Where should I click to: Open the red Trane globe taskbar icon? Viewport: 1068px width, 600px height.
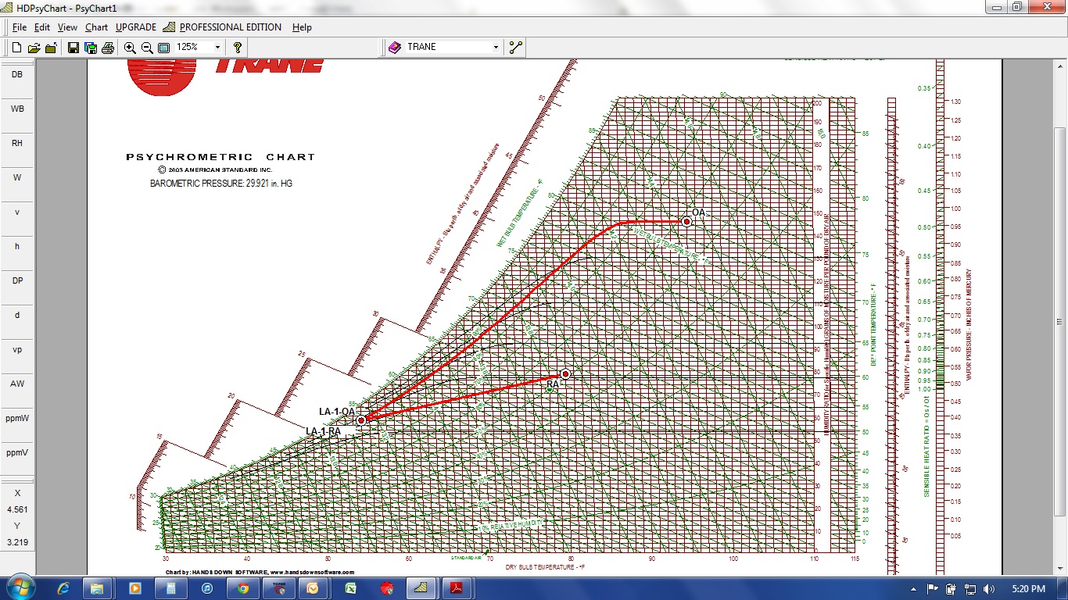[x=386, y=588]
